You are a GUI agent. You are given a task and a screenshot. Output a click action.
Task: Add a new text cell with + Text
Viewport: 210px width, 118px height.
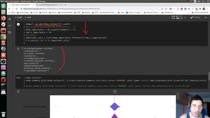coord(28,17)
